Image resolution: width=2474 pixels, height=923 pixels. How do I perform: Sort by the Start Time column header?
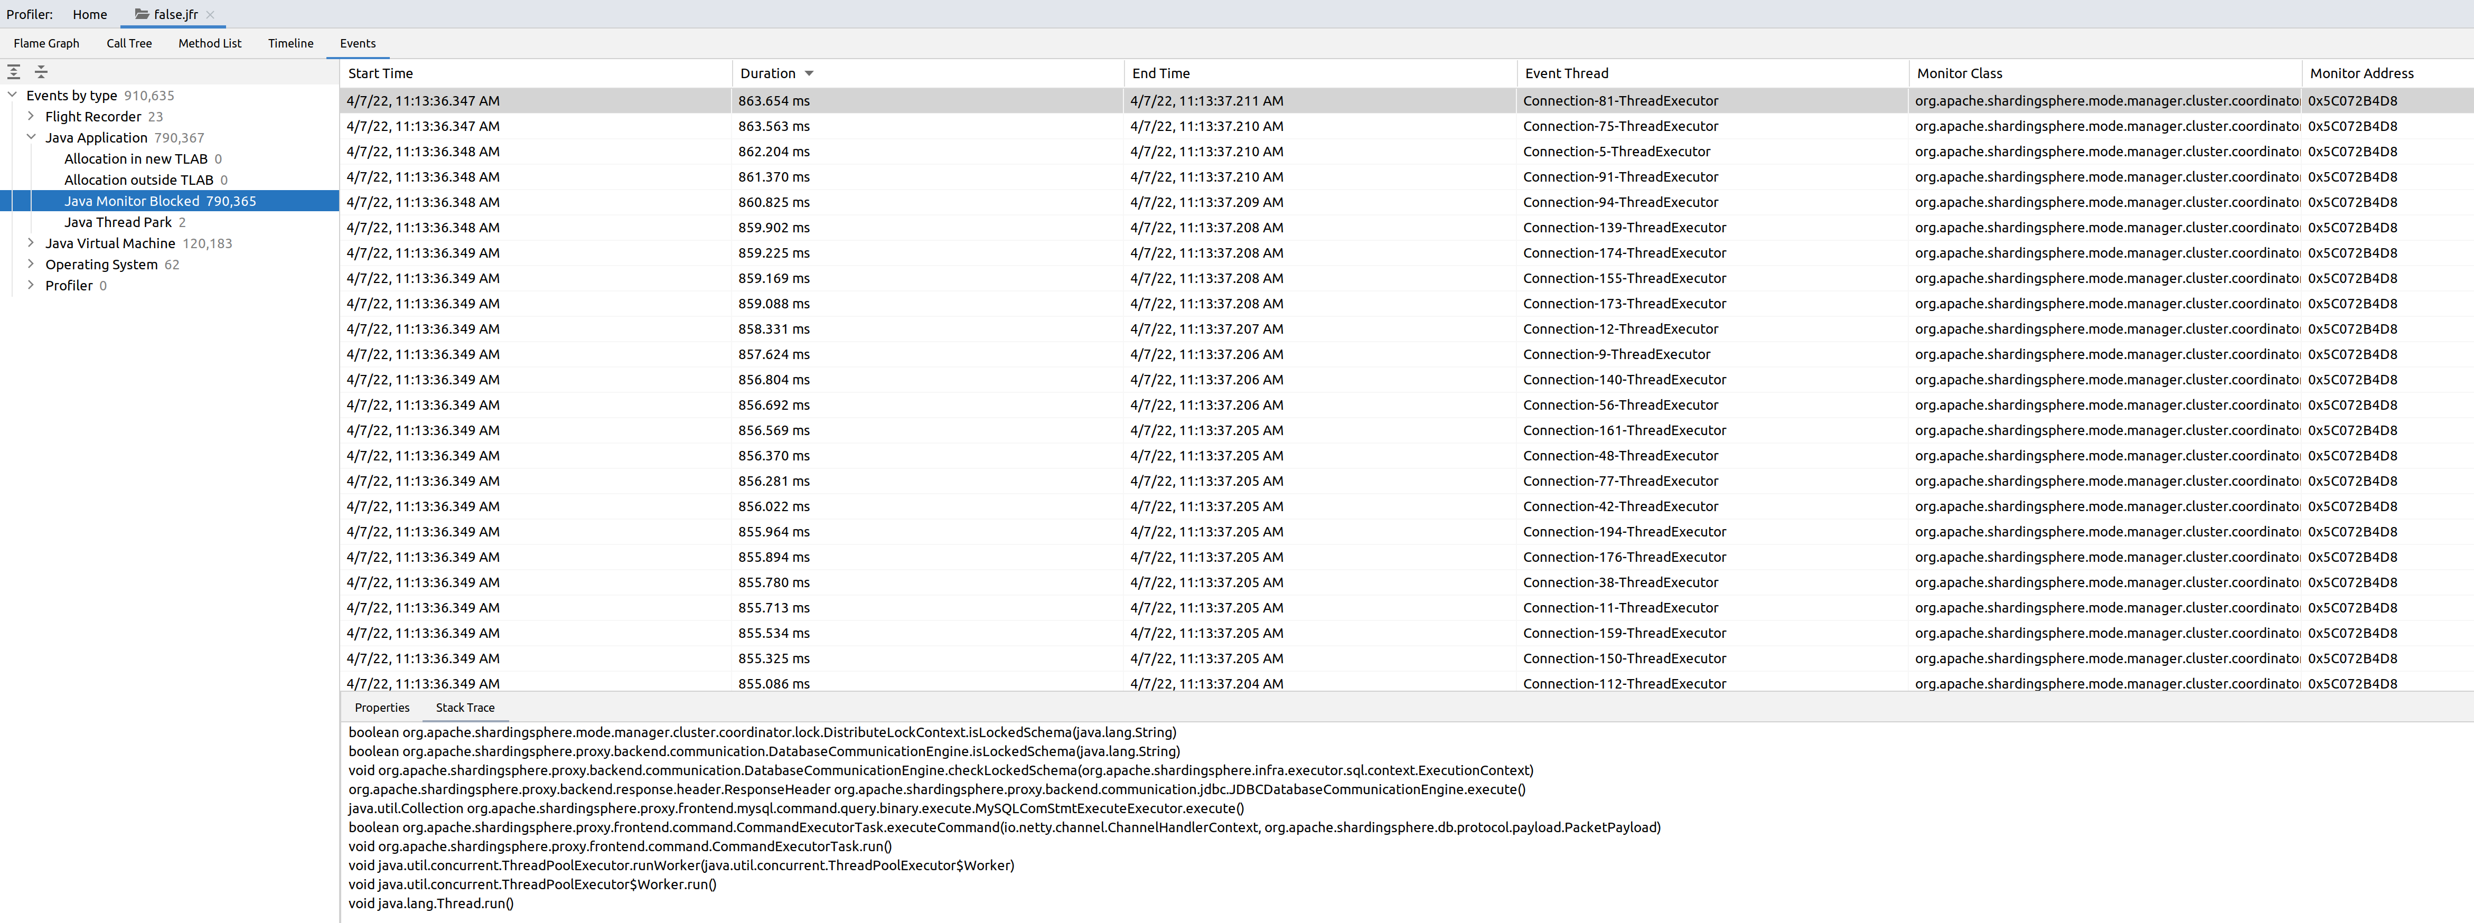click(535, 73)
